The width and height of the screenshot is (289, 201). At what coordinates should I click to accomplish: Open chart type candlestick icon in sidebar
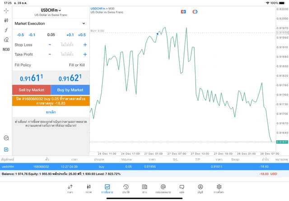tap(6, 20)
